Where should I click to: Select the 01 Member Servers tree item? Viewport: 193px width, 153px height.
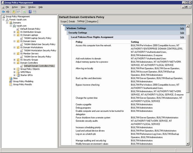pos(29,53)
